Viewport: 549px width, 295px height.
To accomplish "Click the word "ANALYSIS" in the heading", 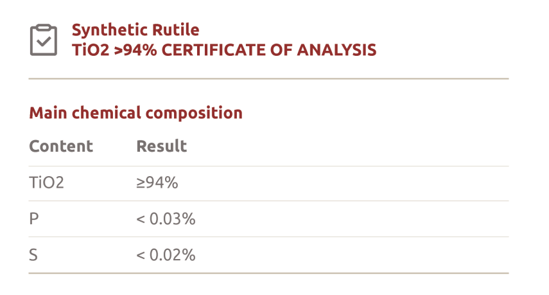I will [x=338, y=49].
